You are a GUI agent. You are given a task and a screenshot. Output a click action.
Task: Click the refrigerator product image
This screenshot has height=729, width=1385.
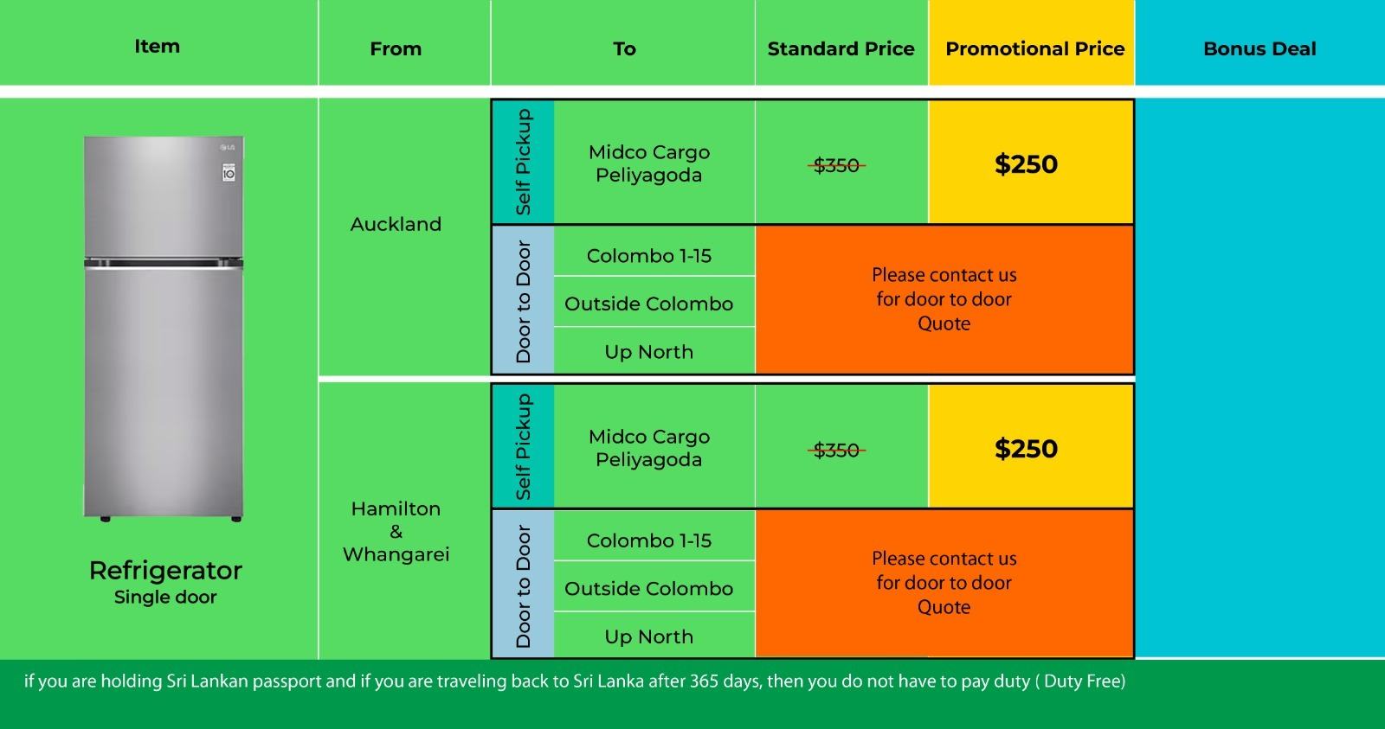pos(163,329)
